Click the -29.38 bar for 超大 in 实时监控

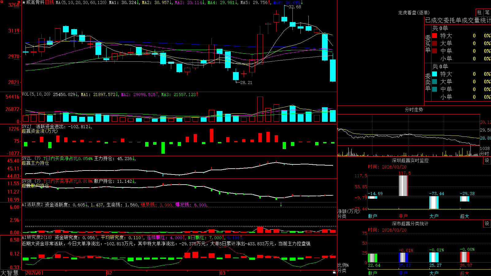pos(464,199)
